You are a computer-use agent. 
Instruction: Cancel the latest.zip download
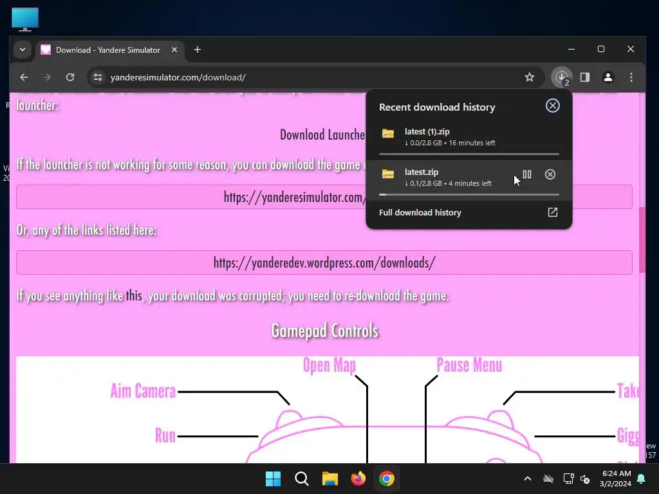pos(550,174)
